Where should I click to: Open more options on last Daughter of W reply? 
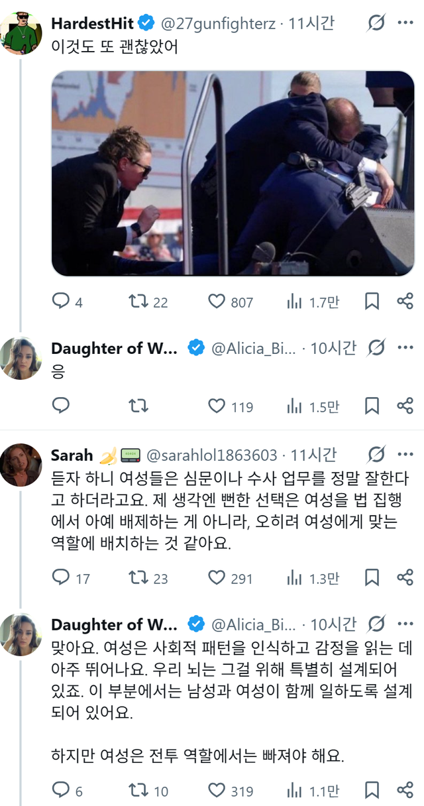pos(405,624)
